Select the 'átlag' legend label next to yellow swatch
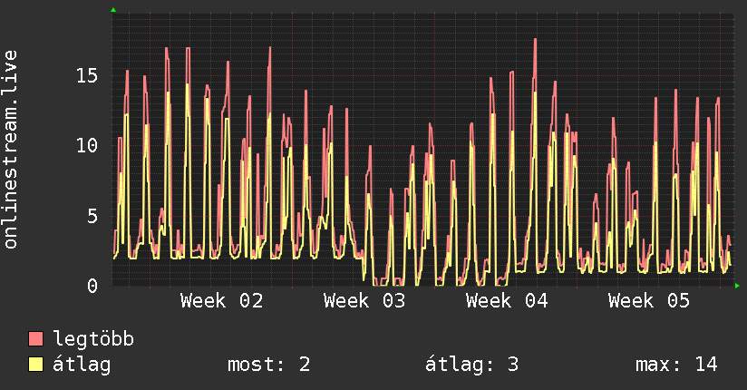This screenshot has width=747, height=390. coord(82,365)
